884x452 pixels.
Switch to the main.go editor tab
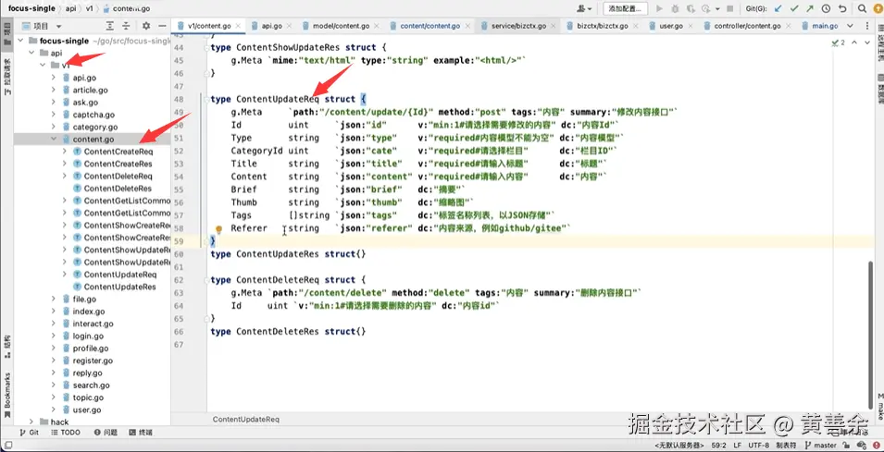824,26
